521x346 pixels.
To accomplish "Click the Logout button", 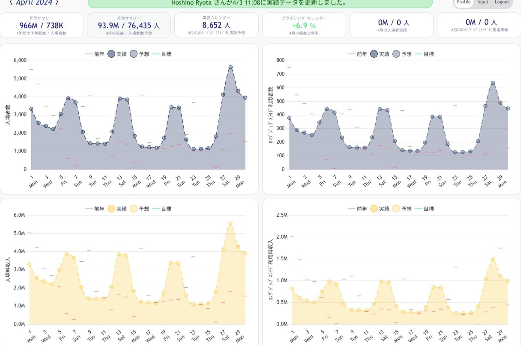I will [x=502, y=2].
